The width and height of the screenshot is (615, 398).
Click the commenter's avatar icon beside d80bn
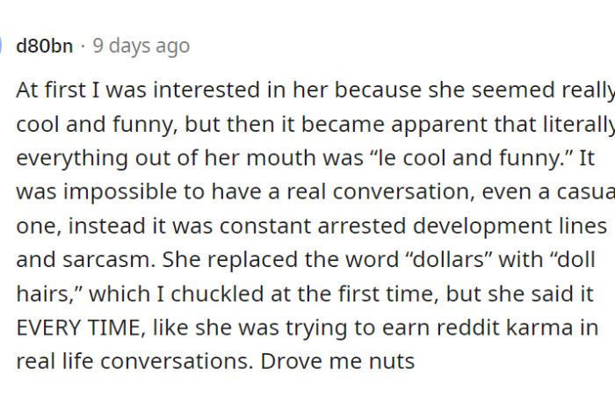(3, 45)
